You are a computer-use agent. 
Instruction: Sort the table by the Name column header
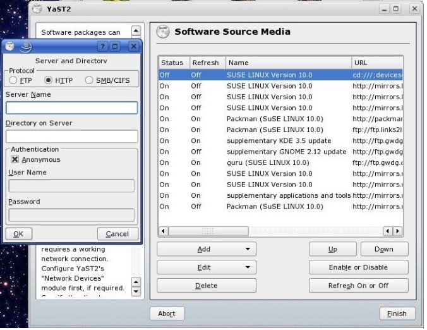[289, 63]
